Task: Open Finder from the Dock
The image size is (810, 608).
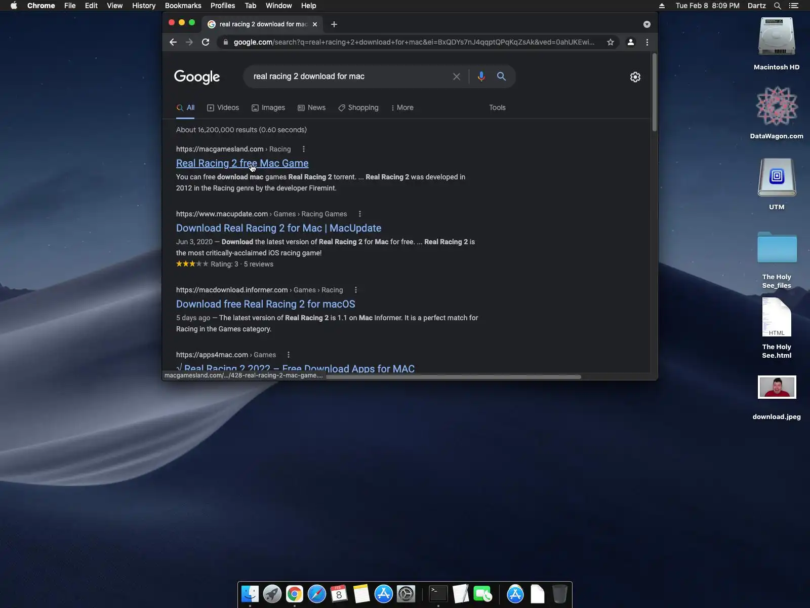Action: point(250,594)
